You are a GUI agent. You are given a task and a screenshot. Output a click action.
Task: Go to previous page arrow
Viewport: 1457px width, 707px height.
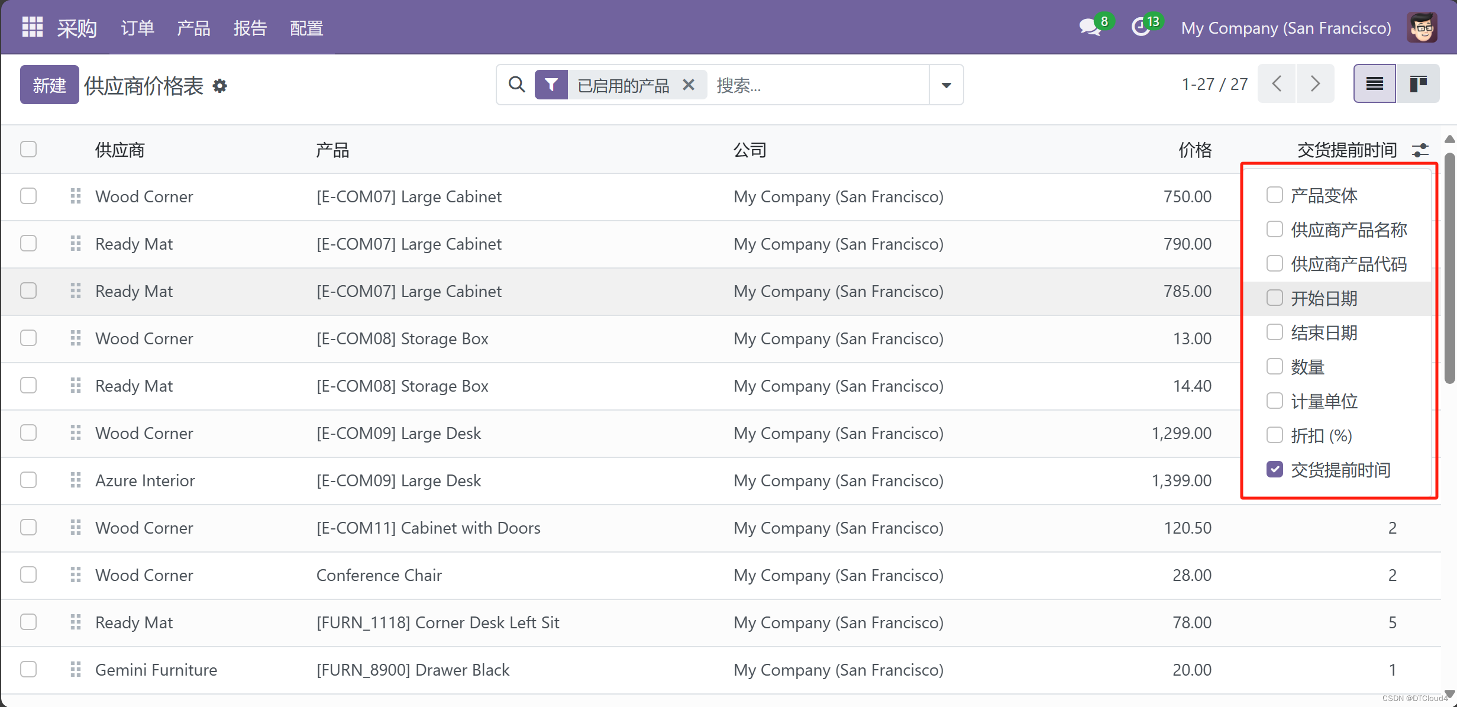coord(1277,84)
